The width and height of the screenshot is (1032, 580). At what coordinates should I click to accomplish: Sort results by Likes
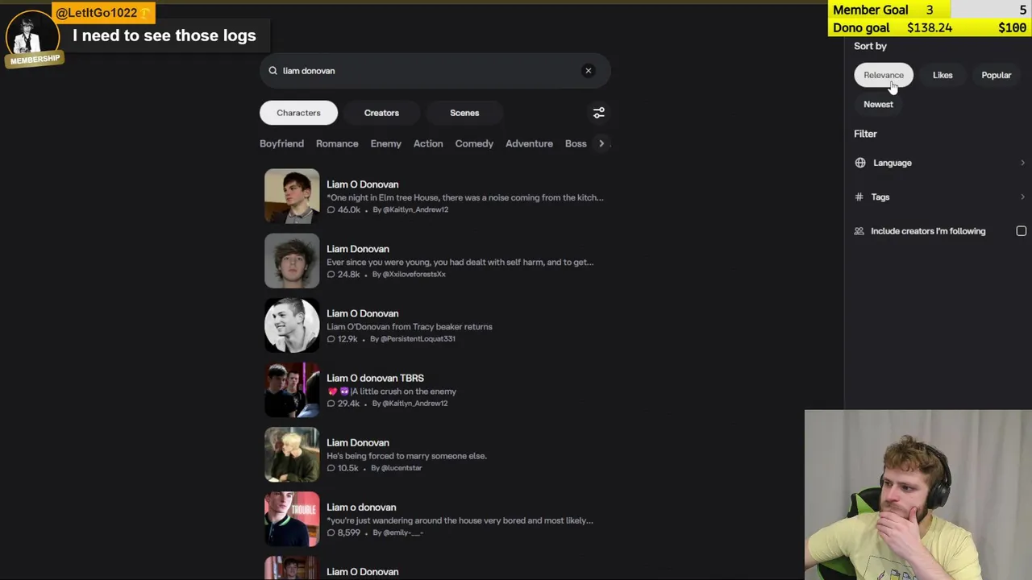[x=943, y=75]
